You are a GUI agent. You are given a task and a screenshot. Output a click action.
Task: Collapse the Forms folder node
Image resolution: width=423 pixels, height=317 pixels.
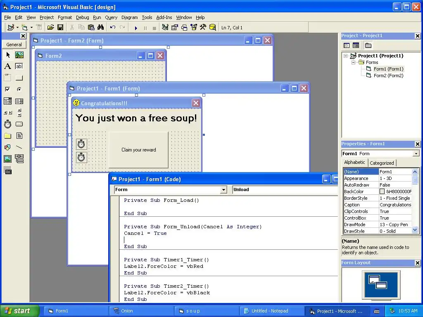[353, 62]
